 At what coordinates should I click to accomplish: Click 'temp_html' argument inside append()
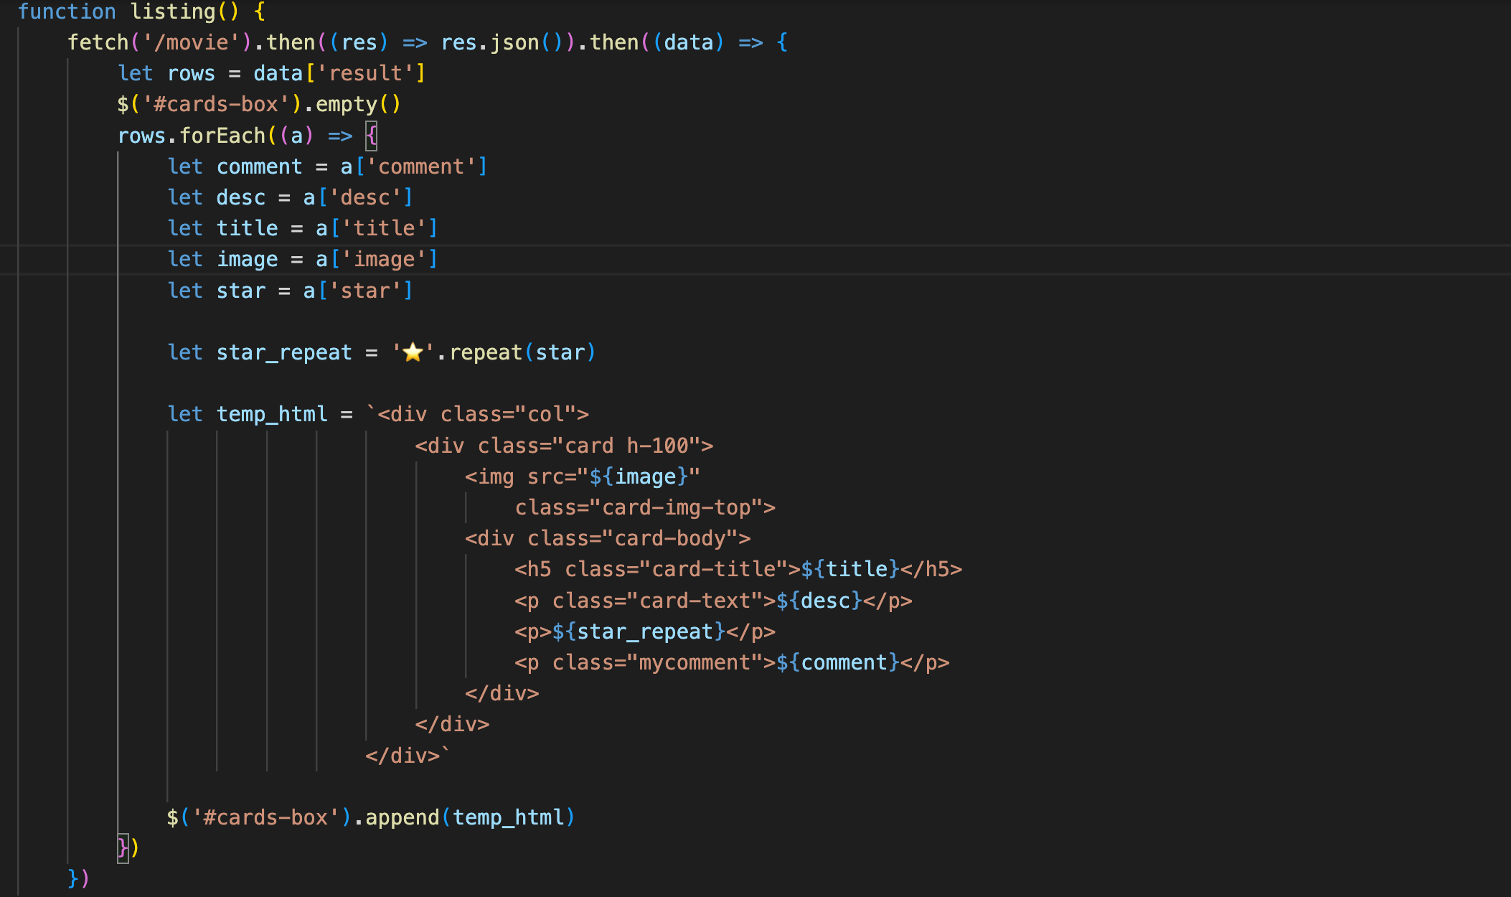point(509,817)
